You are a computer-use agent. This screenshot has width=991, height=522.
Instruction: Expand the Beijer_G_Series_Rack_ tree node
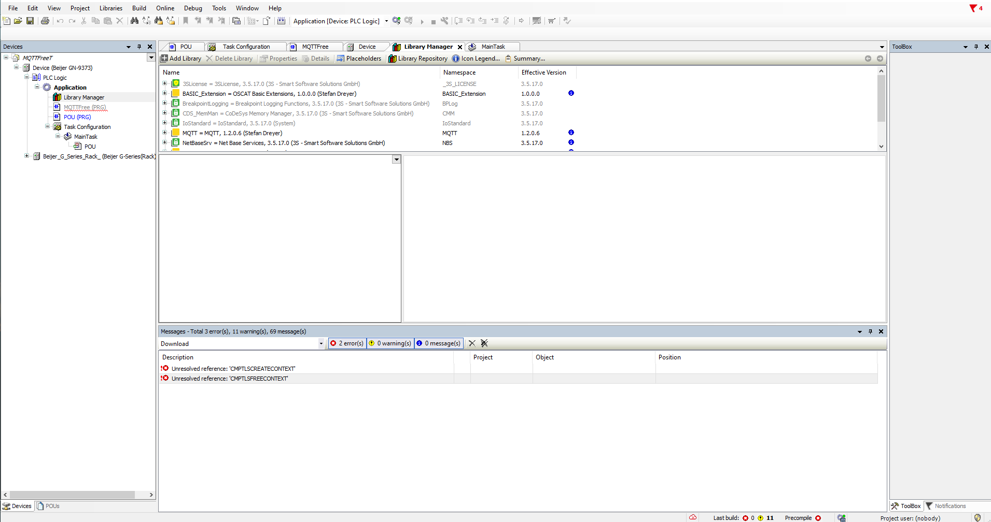click(27, 156)
